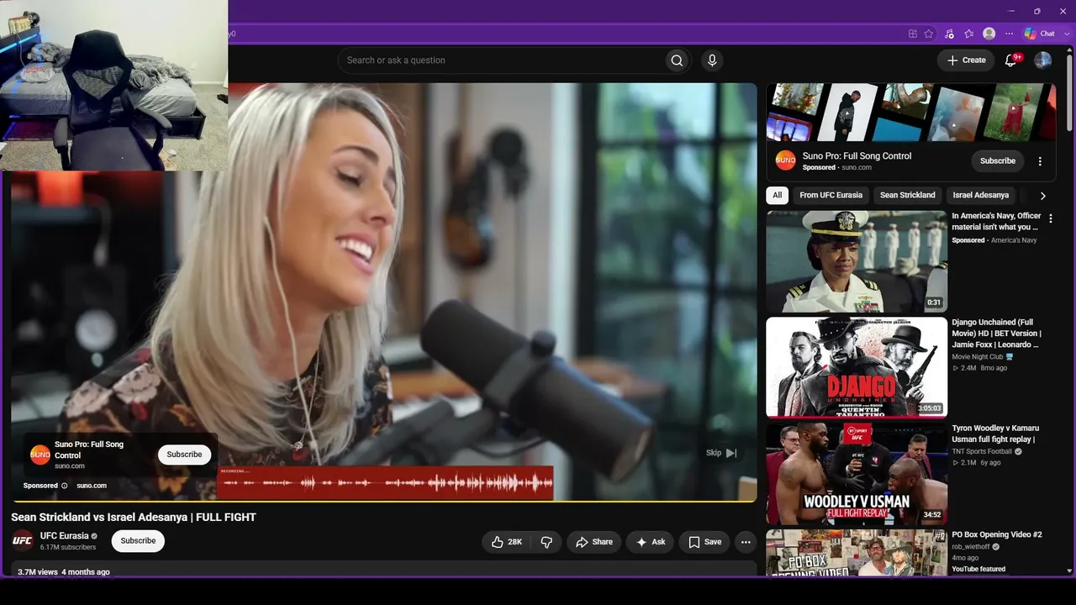Open the Suno advertiser logo in overlay
Viewport: 1076px width, 605px height.
tap(40, 455)
